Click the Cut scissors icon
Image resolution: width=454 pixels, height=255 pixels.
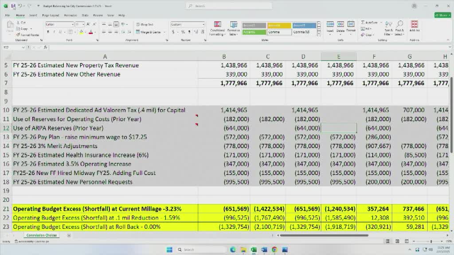click(18, 23)
